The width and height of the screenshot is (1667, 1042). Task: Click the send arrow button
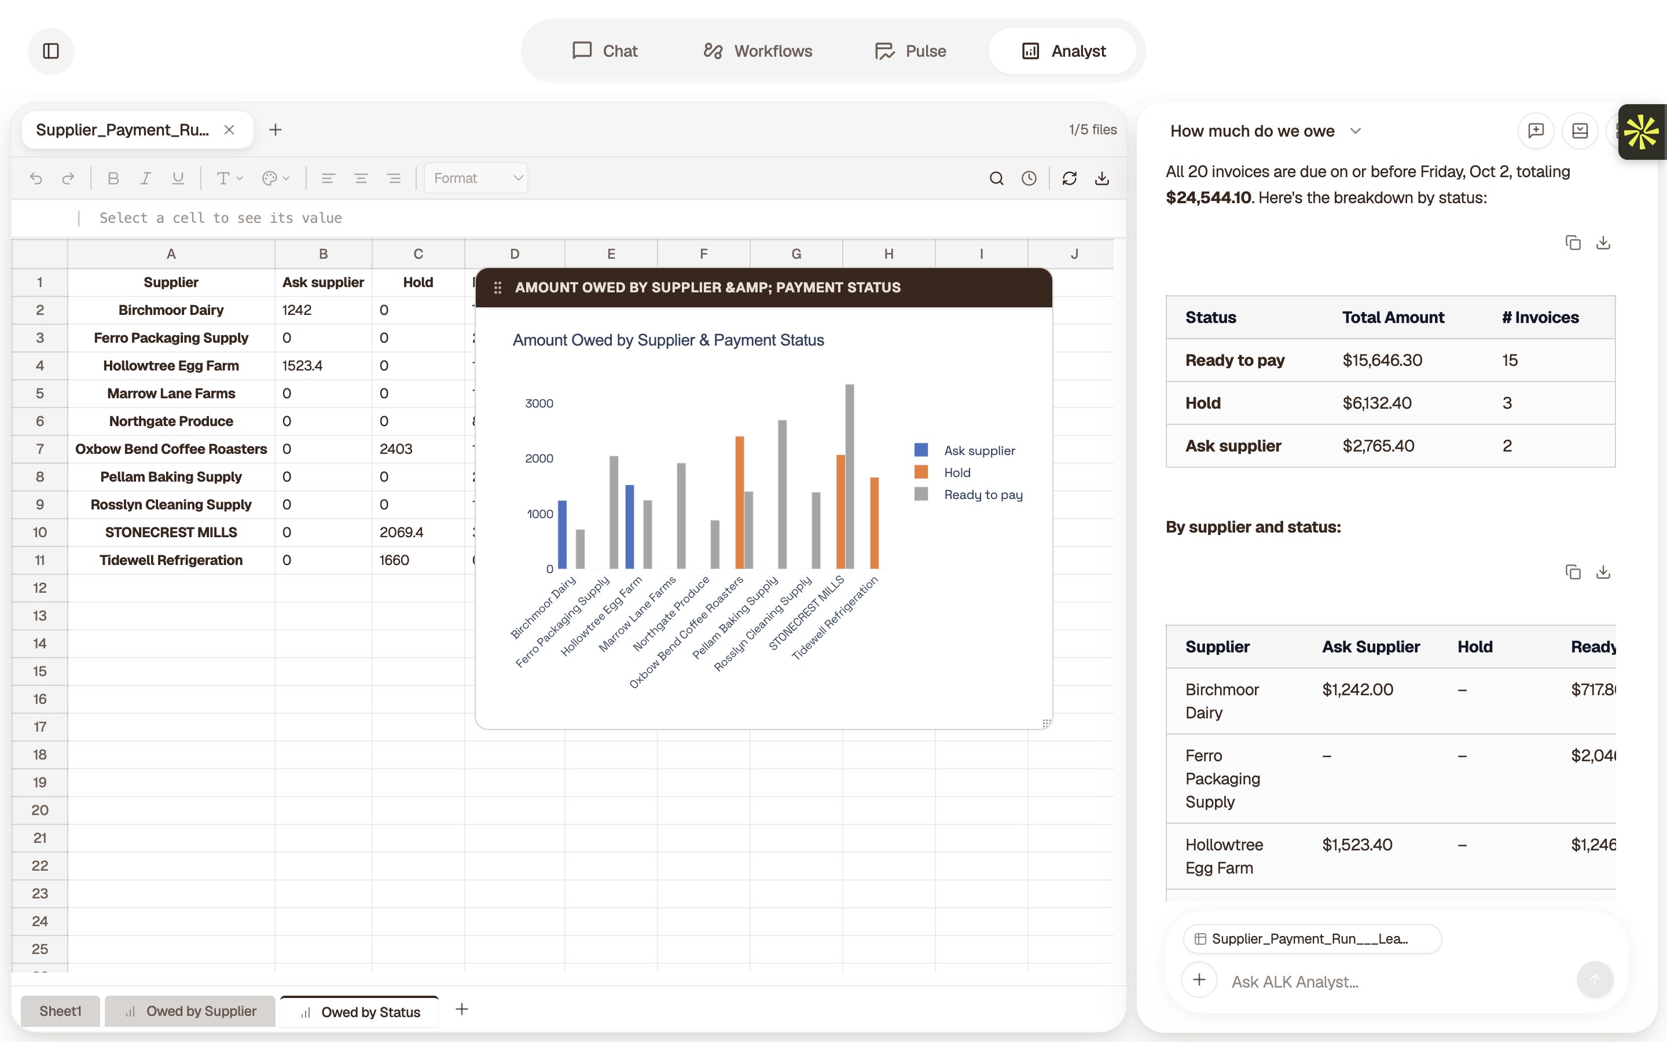[1595, 980]
